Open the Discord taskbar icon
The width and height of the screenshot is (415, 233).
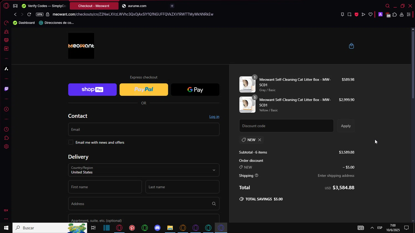[x=157, y=228]
